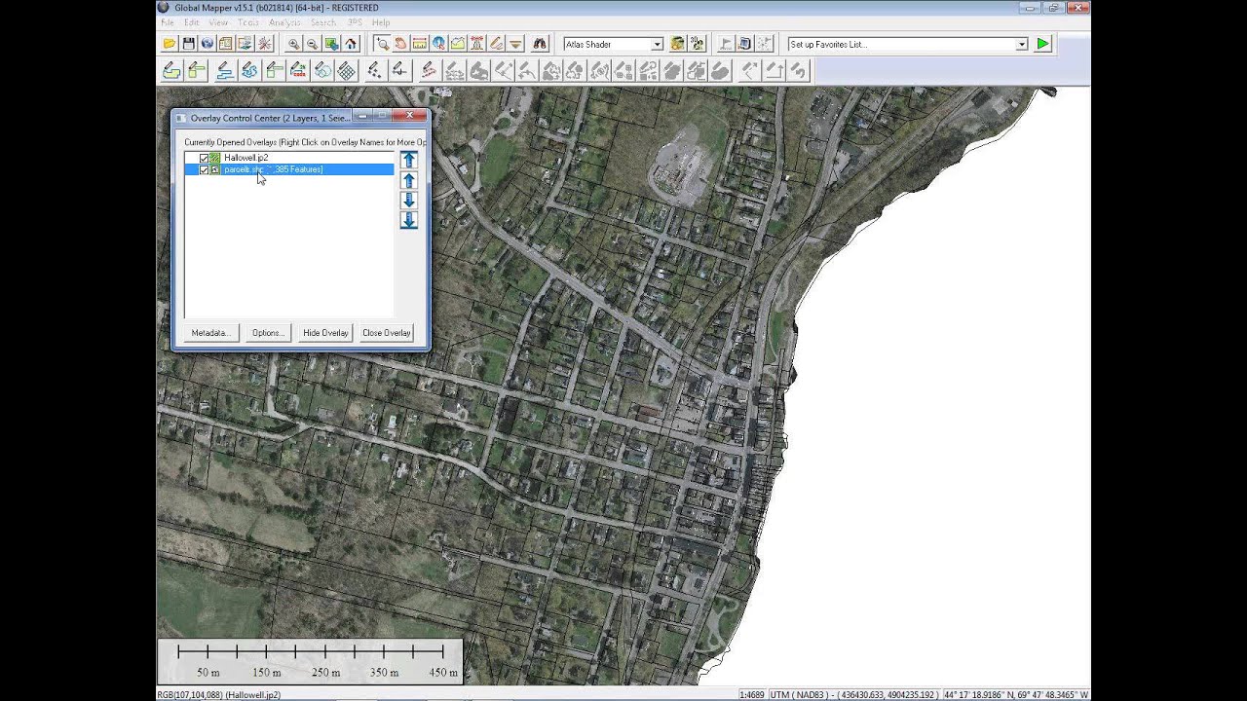Select the freehand squiggly line digitizer icon
The height and width of the screenshot is (701, 1247).
249,70
